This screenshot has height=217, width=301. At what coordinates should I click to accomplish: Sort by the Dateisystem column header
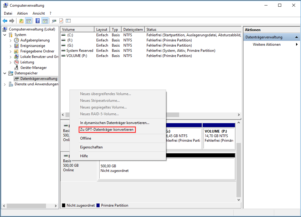pos(133,30)
